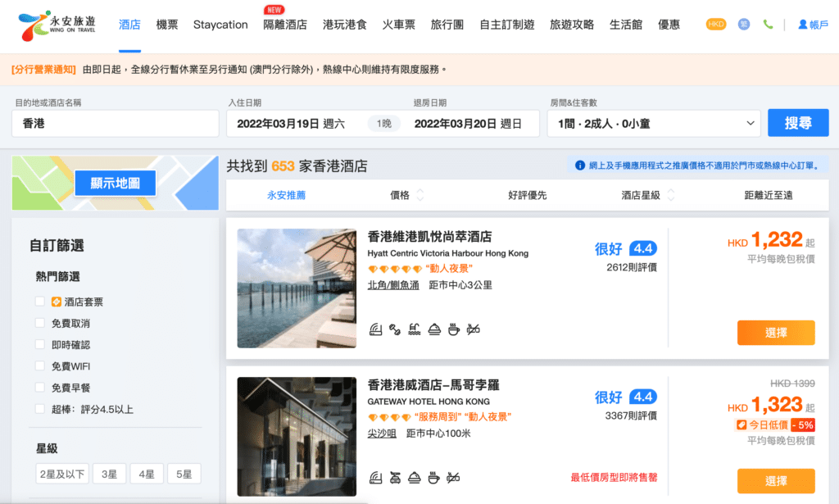Viewport: 839px width, 504px height.
Task: Open the 港玩港食 nav tab
Action: click(345, 25)
